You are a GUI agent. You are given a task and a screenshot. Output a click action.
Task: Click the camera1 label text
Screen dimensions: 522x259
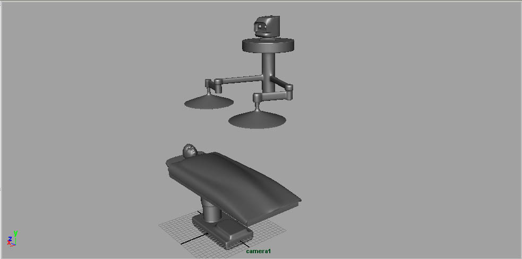tap(258, 251)
